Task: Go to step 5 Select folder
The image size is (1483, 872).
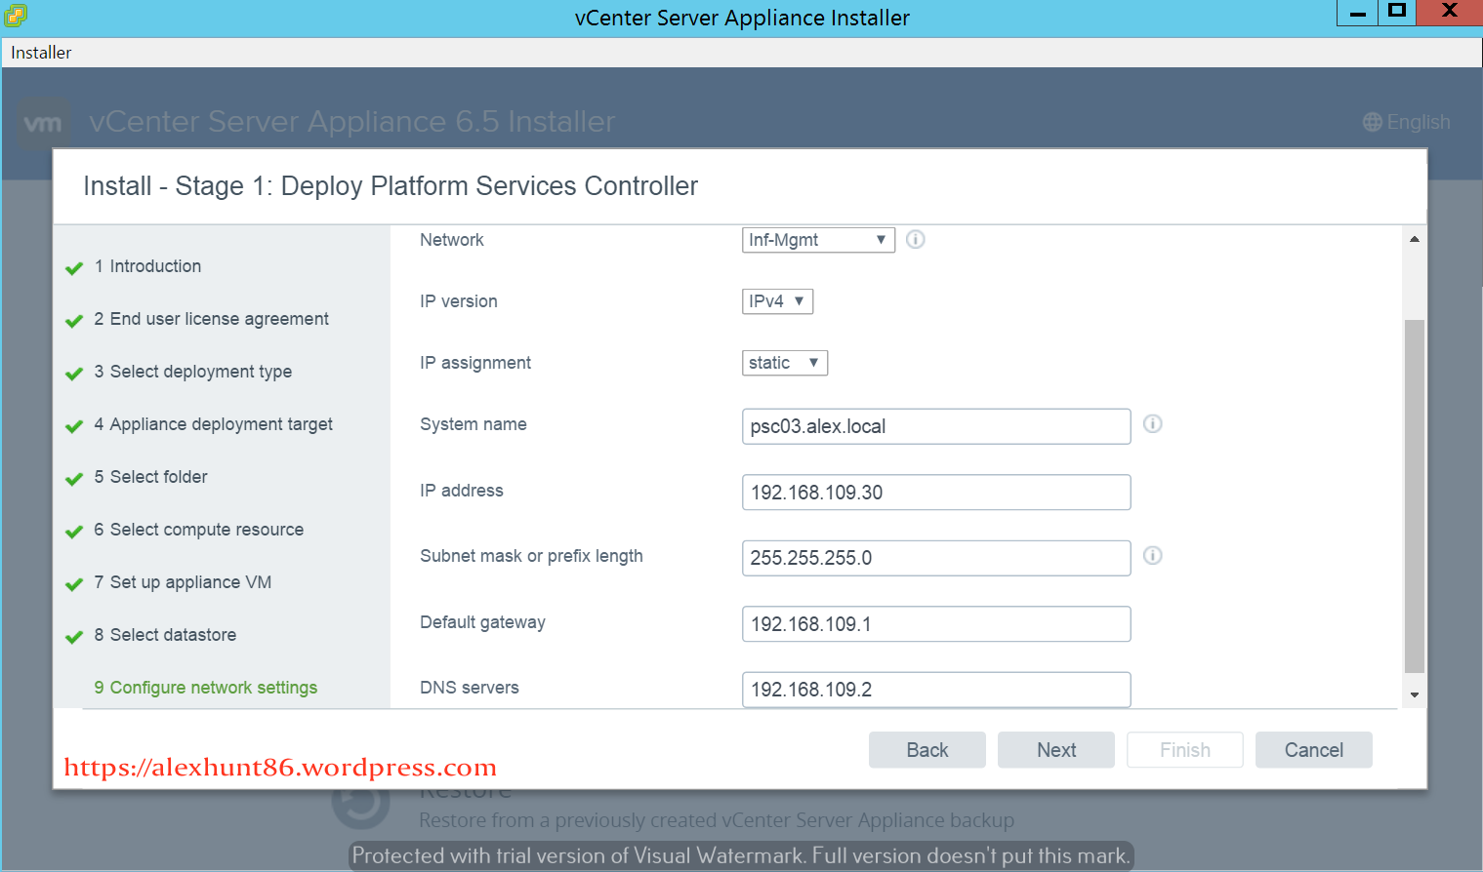Action: pos(150,477)
